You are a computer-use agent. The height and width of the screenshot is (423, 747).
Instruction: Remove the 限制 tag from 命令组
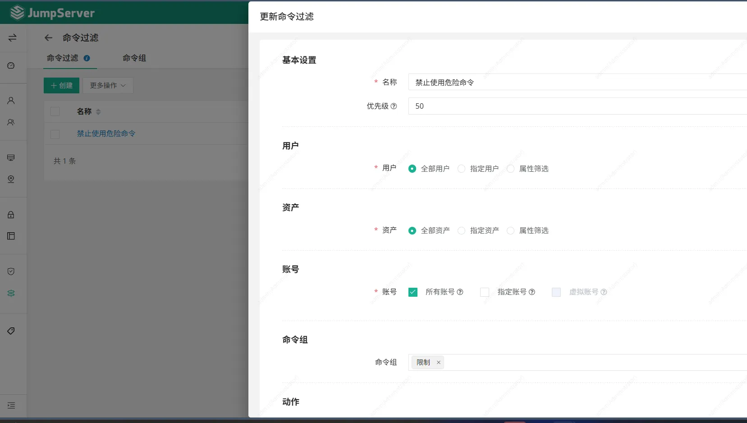(x=438, y=363)
